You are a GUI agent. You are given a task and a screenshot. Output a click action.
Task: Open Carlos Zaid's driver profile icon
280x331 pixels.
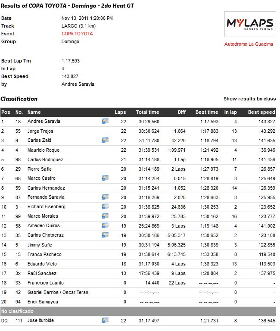[105, 141]
